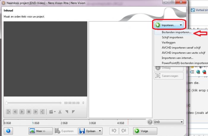Screen dimensions: 208x136
Task: Open the DVD disc type dropdown
Action: click(168, 122)
